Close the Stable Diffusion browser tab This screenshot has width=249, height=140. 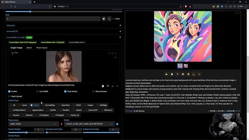click(x=30, y=2)
